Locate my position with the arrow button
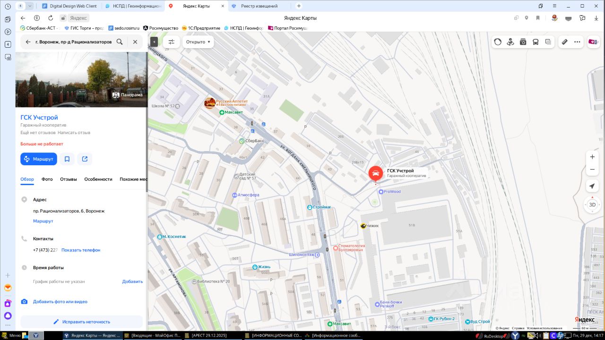 coord(592,186)
